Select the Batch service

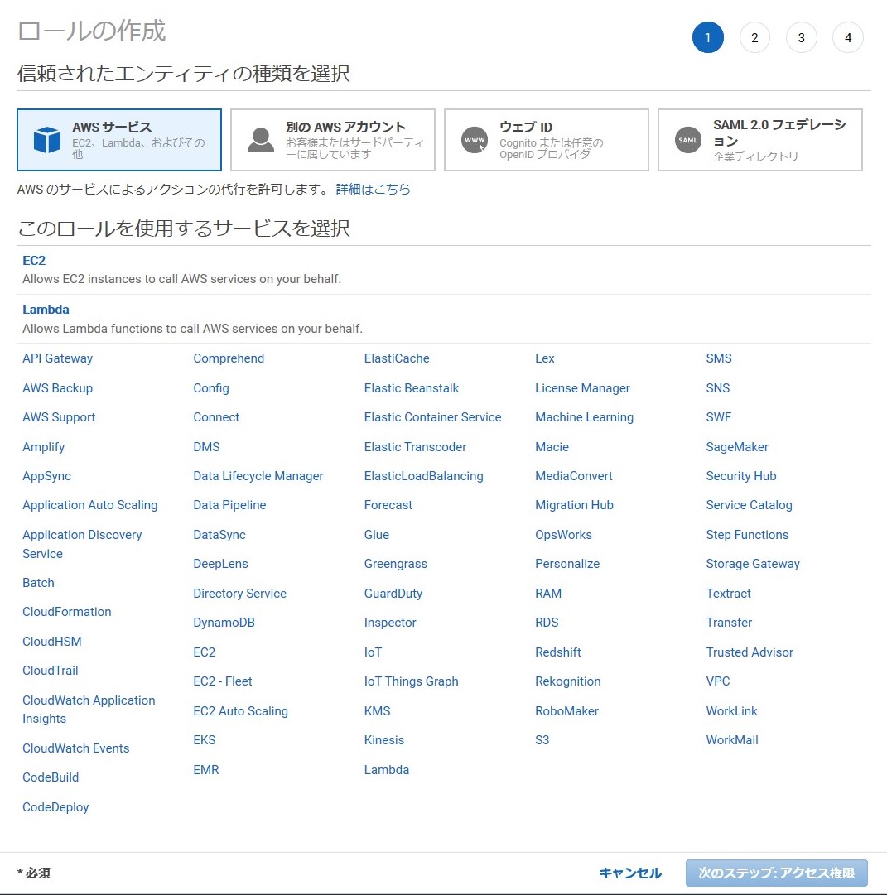[x=38, y=583]
